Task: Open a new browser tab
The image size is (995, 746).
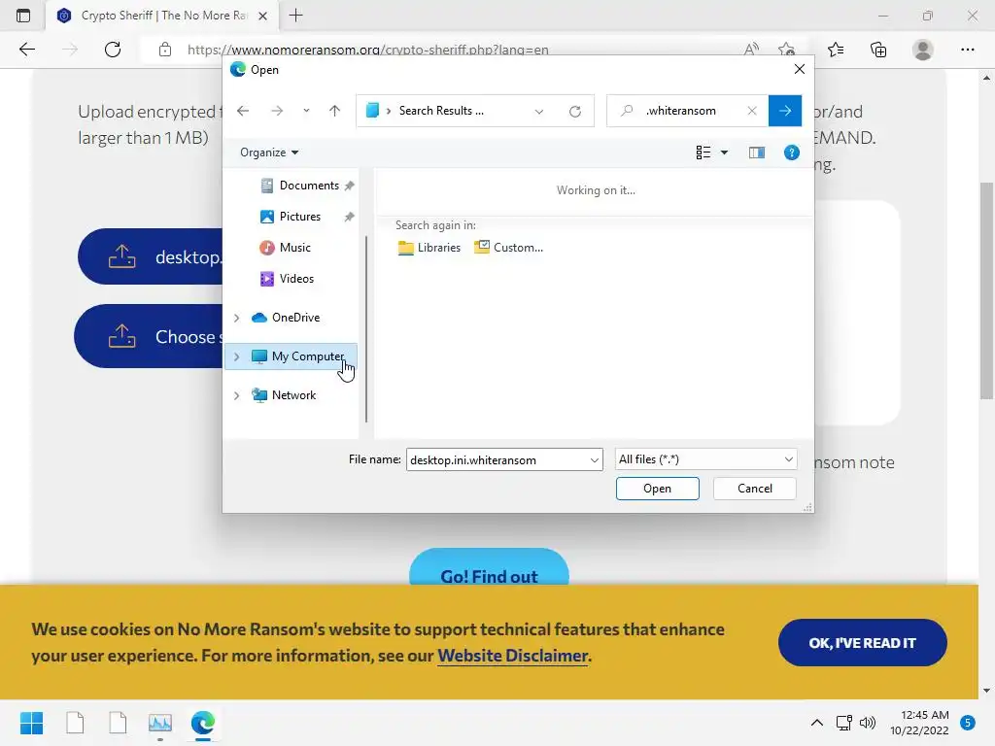Action: 295,16
